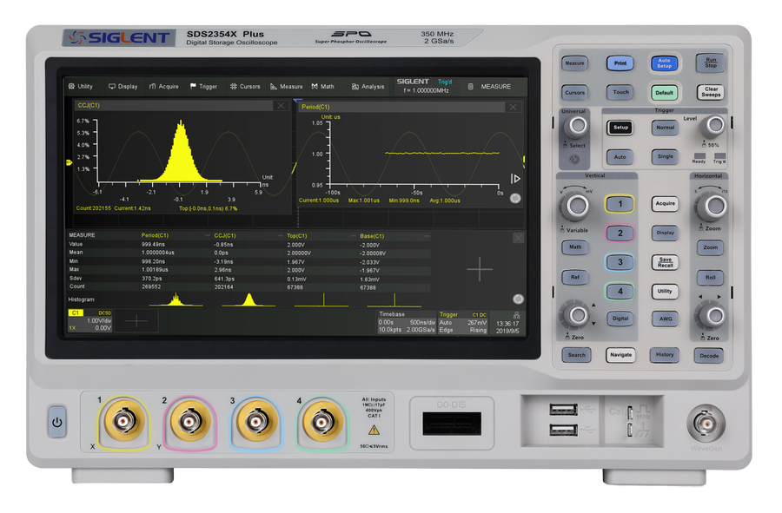Screen dimensions: 782x513
Task: Open the C1 channel settings box
Action: point(89,321)
